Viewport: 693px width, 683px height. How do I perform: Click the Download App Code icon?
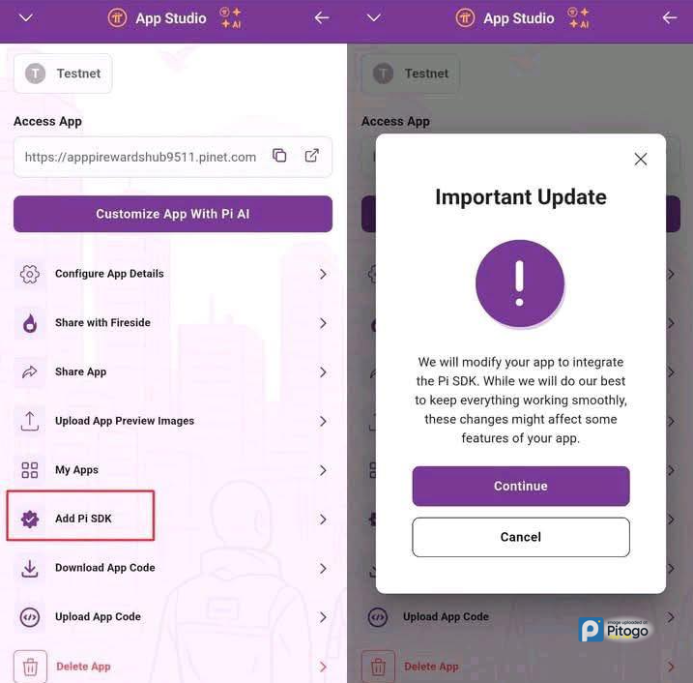pyautogui.click(x=30, y=569)
